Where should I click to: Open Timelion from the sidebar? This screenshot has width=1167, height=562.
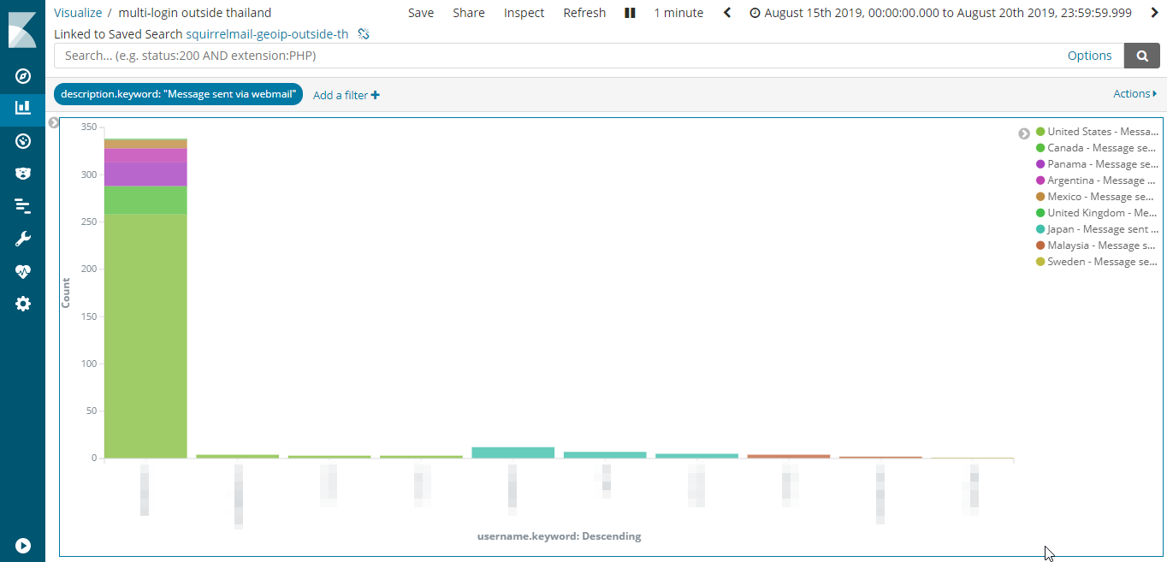click(23, 174)
